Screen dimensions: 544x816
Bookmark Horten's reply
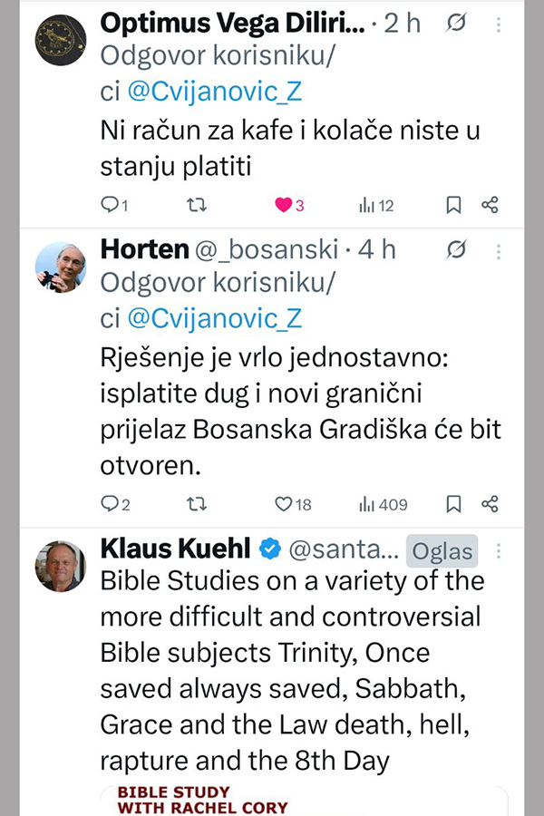pos(454,503)
